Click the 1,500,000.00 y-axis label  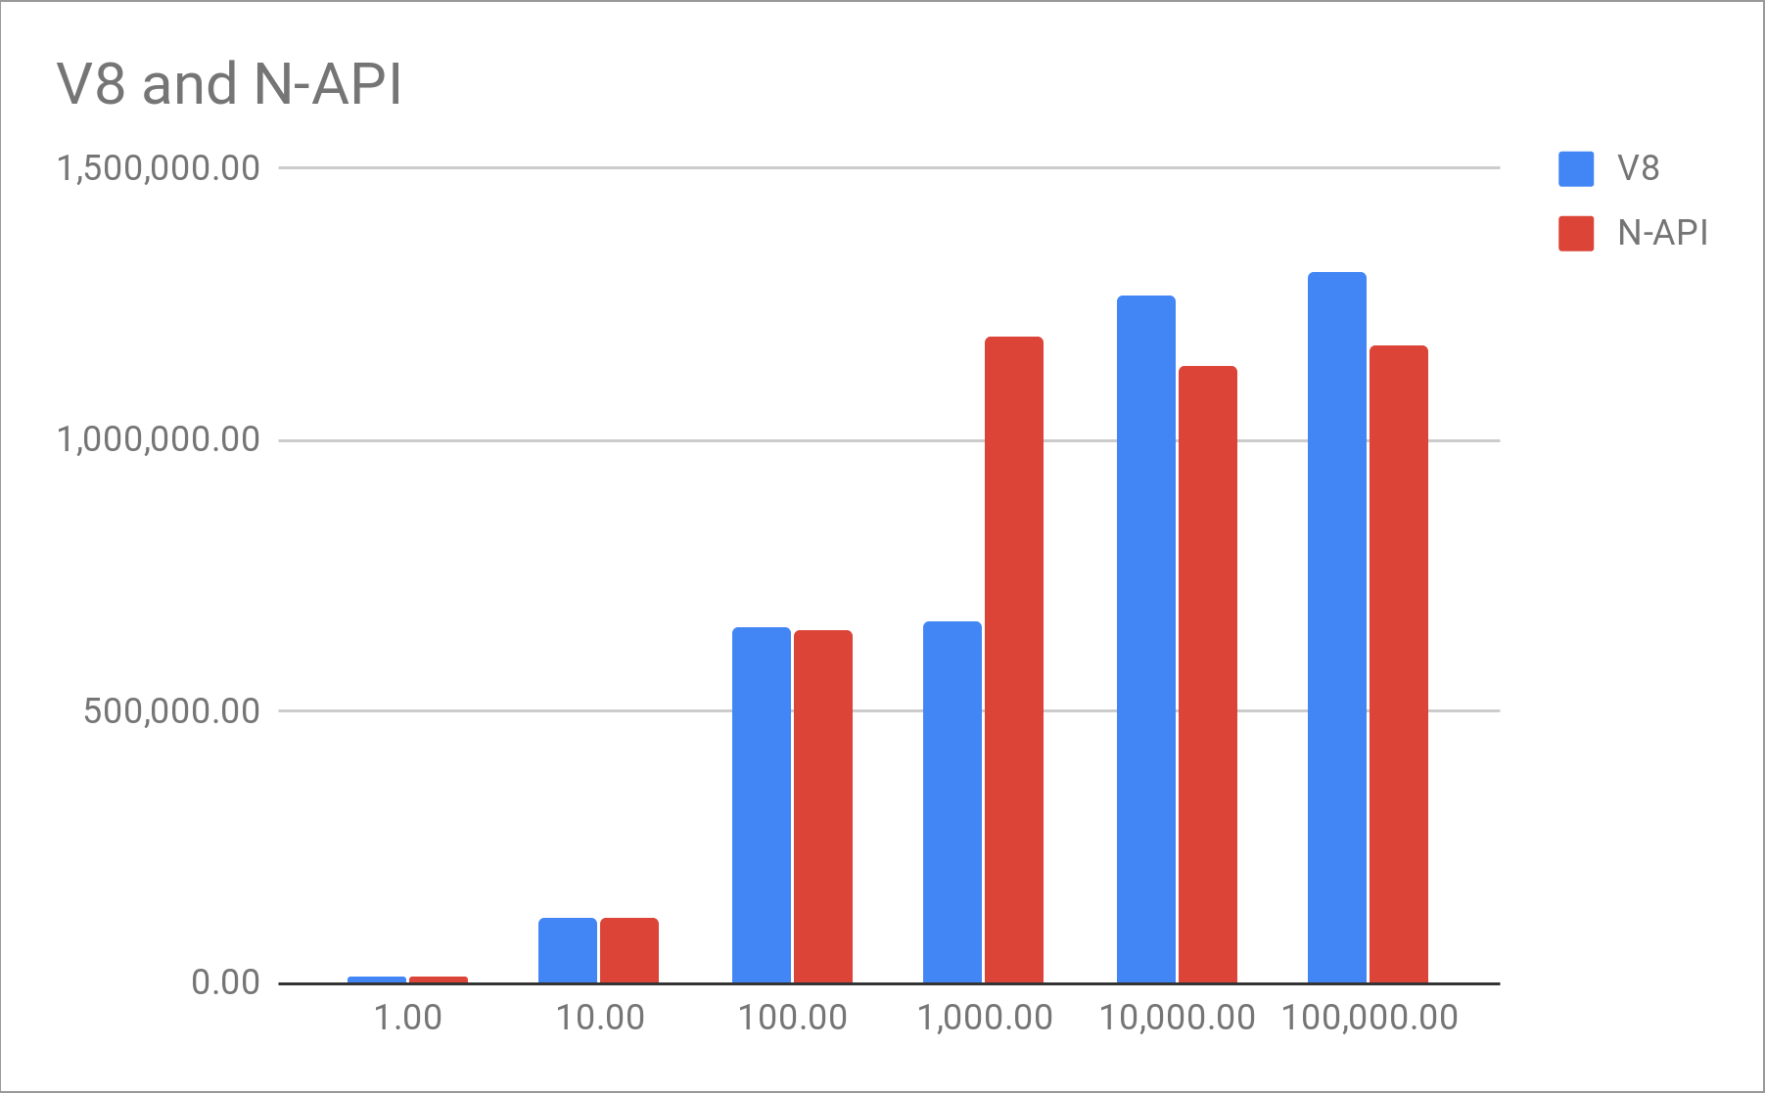tap(159, 168)
